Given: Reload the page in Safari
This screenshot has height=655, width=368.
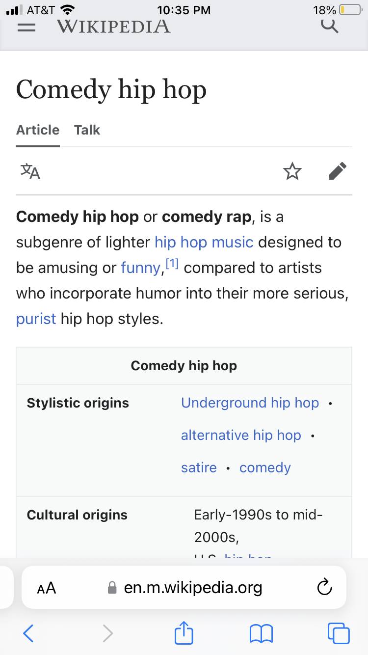Looking at the screenshot, I should tap(325, 587).
